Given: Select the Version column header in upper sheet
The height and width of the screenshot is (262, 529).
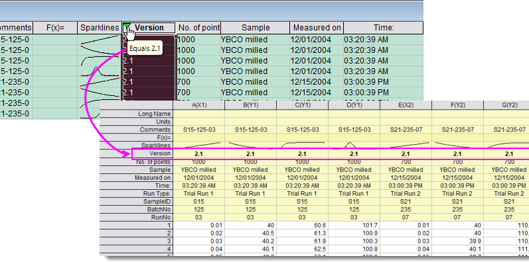Looking at the screenshot, I should [x=149, y=28].
